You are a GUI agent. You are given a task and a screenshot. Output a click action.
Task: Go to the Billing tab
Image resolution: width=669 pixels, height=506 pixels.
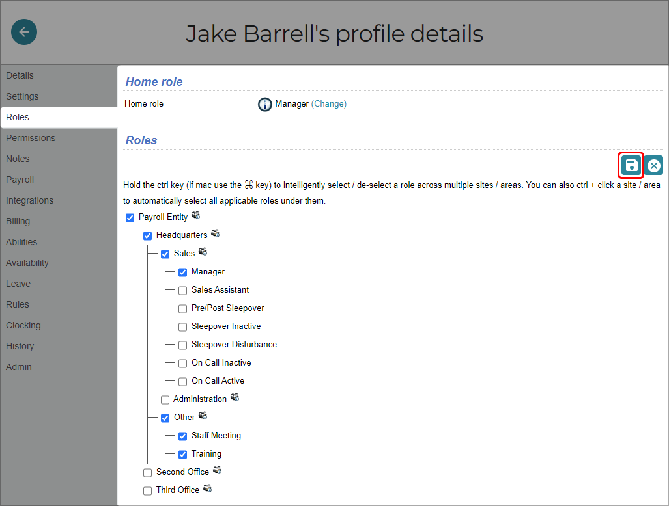(59, 221)
